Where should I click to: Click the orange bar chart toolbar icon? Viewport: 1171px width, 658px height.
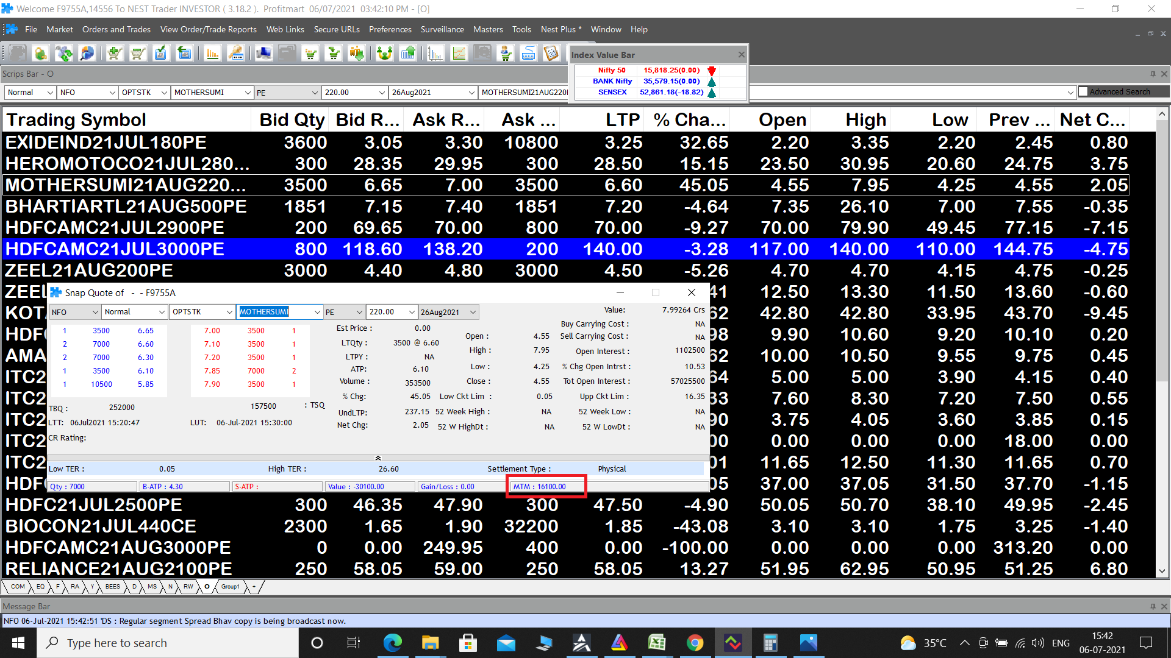[x=212, y=54]
